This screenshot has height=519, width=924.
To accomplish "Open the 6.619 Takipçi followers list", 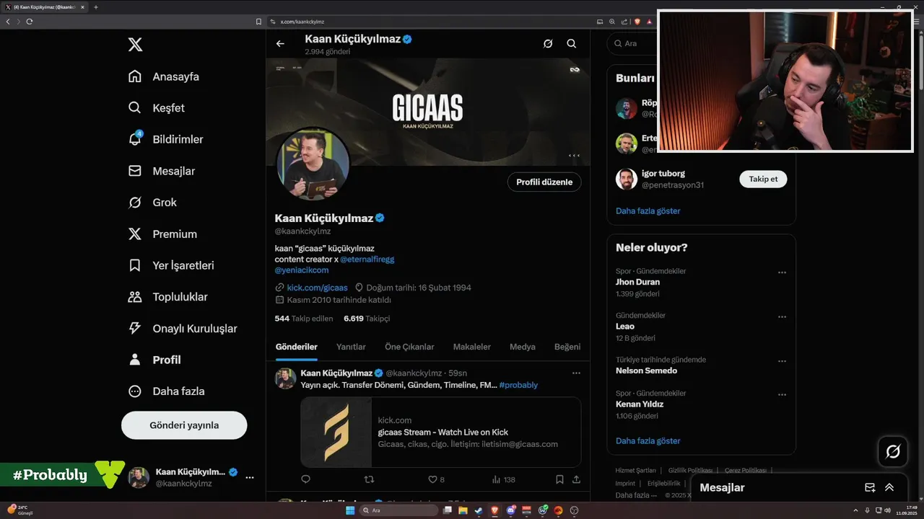I will [367, 318].
